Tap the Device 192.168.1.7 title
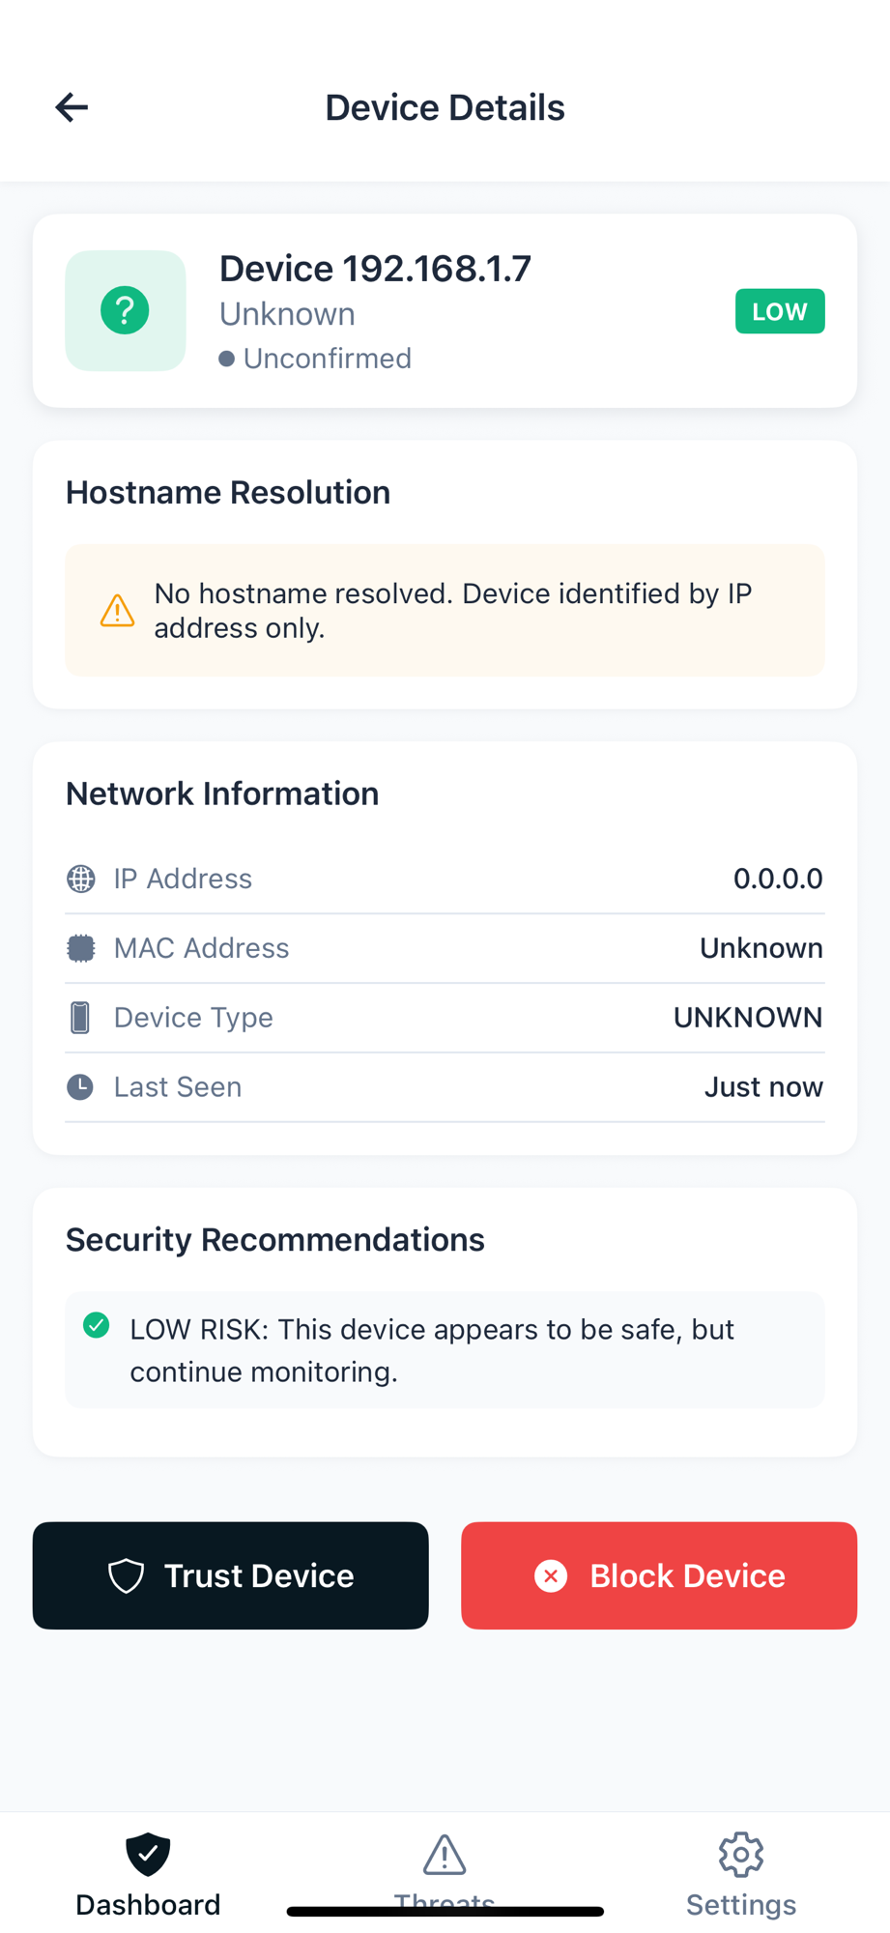The image size is (890, 1933). coord(375,269)
